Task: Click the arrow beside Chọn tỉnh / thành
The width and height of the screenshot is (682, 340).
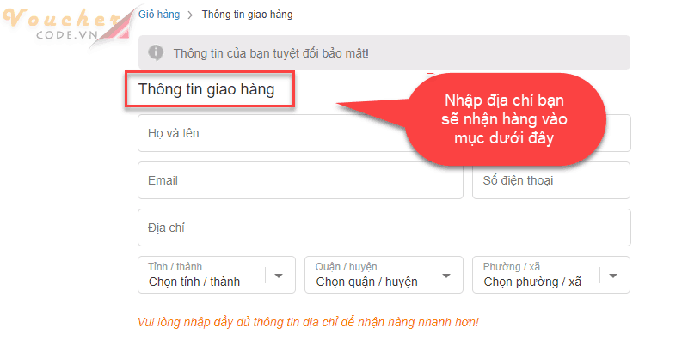Action: click(279, 276)
